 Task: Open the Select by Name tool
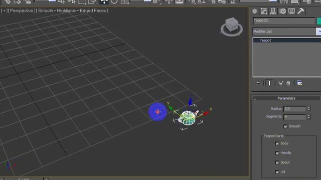[x=71, y=2]
